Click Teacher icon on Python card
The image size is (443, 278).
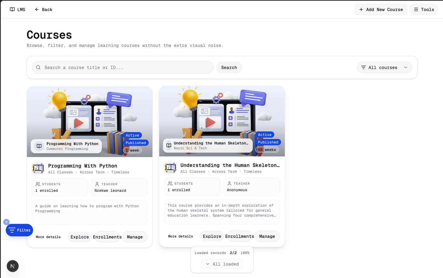(x=97, y=184)
